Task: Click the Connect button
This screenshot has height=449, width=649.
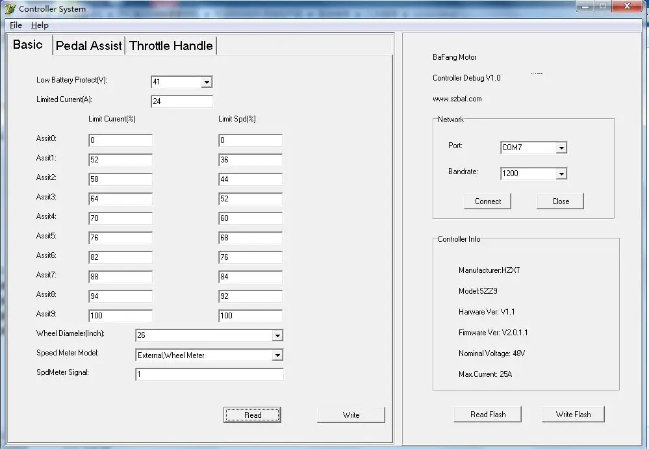Action: (x=488, y=201)
